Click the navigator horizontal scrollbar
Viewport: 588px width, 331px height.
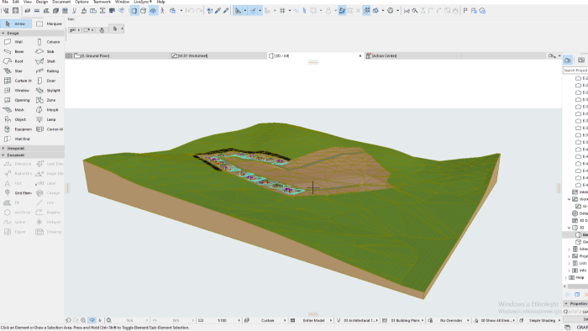(x=577, y=286)
